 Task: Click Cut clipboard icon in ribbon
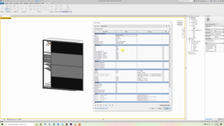pyautogui.click(x=18, y=6)
